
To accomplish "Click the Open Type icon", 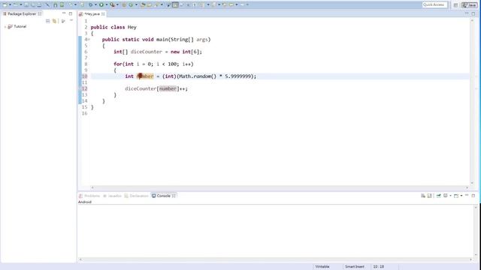I will (143, 4).
